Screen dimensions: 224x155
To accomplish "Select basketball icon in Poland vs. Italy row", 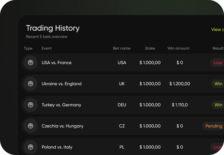I will pyautogui.click(x=30, y=147).
